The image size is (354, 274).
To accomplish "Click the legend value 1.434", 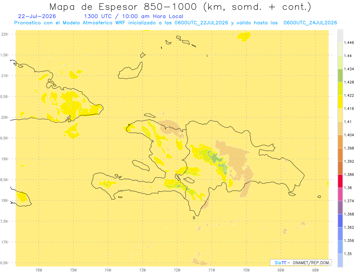I will (x=349, y=69).
